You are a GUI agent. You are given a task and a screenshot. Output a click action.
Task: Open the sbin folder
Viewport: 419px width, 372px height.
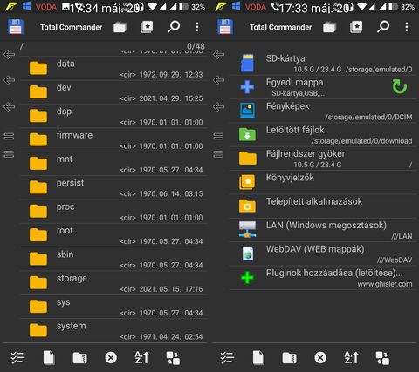(113, 260)
